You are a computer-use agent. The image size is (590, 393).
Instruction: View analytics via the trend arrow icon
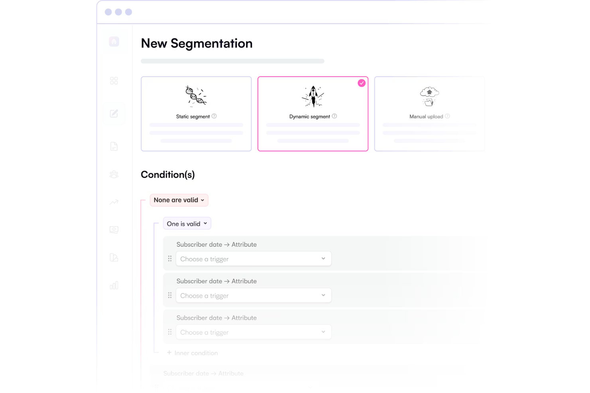coord(114,202)
